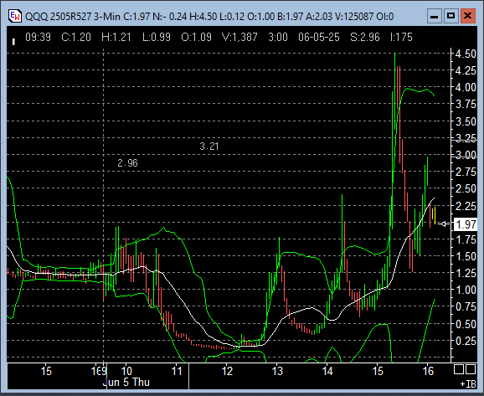Click the 1.50 price axis label
The height and width of the screenshot is (396, 484).
click(466, 256)
